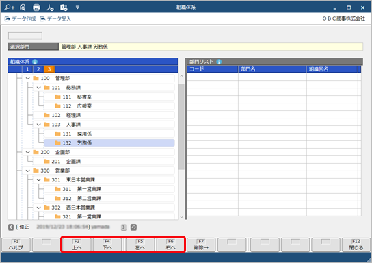The width and height of the screenshot is (372, 263).
Task: Click the info icon next to 組織体系
Action: coord(35,62)
